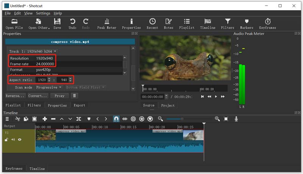
Task: Adjust the current timecode stepper
Action: [x=166, y=96]
